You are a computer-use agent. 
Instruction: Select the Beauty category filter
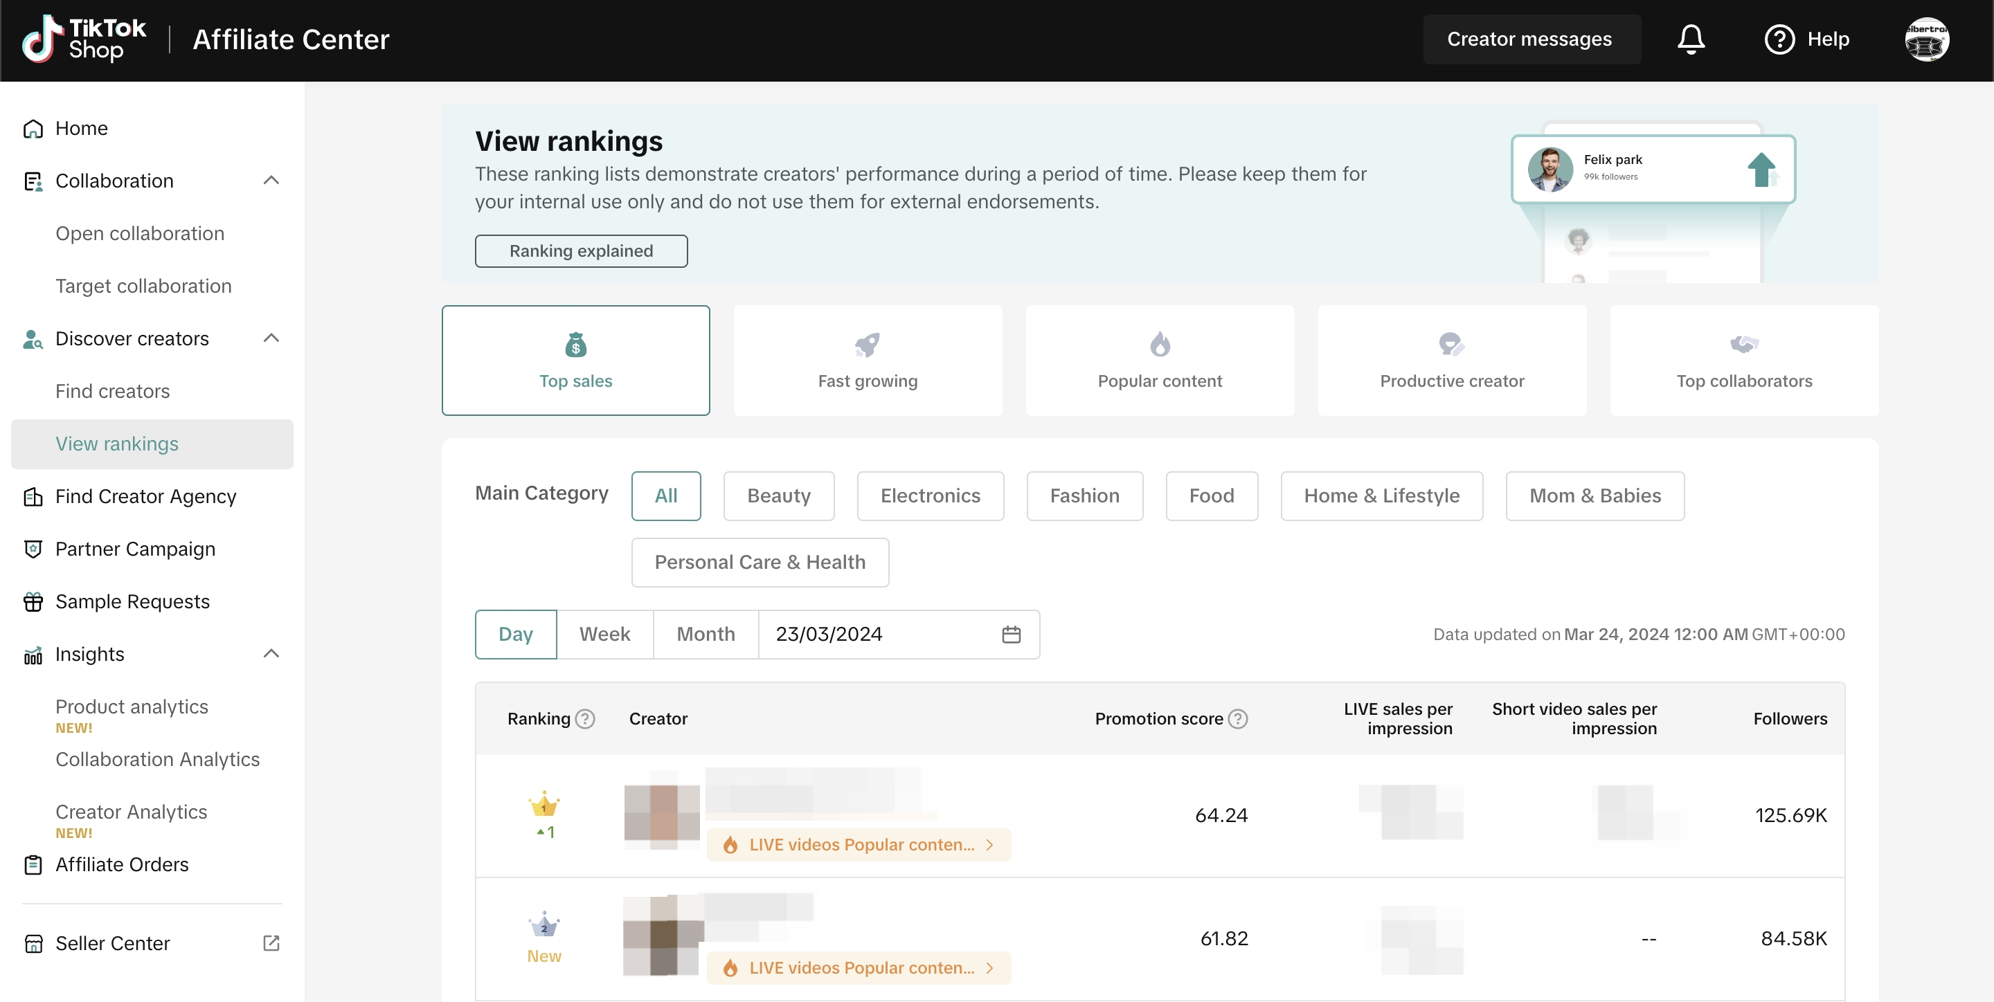[x=779, y=496]
